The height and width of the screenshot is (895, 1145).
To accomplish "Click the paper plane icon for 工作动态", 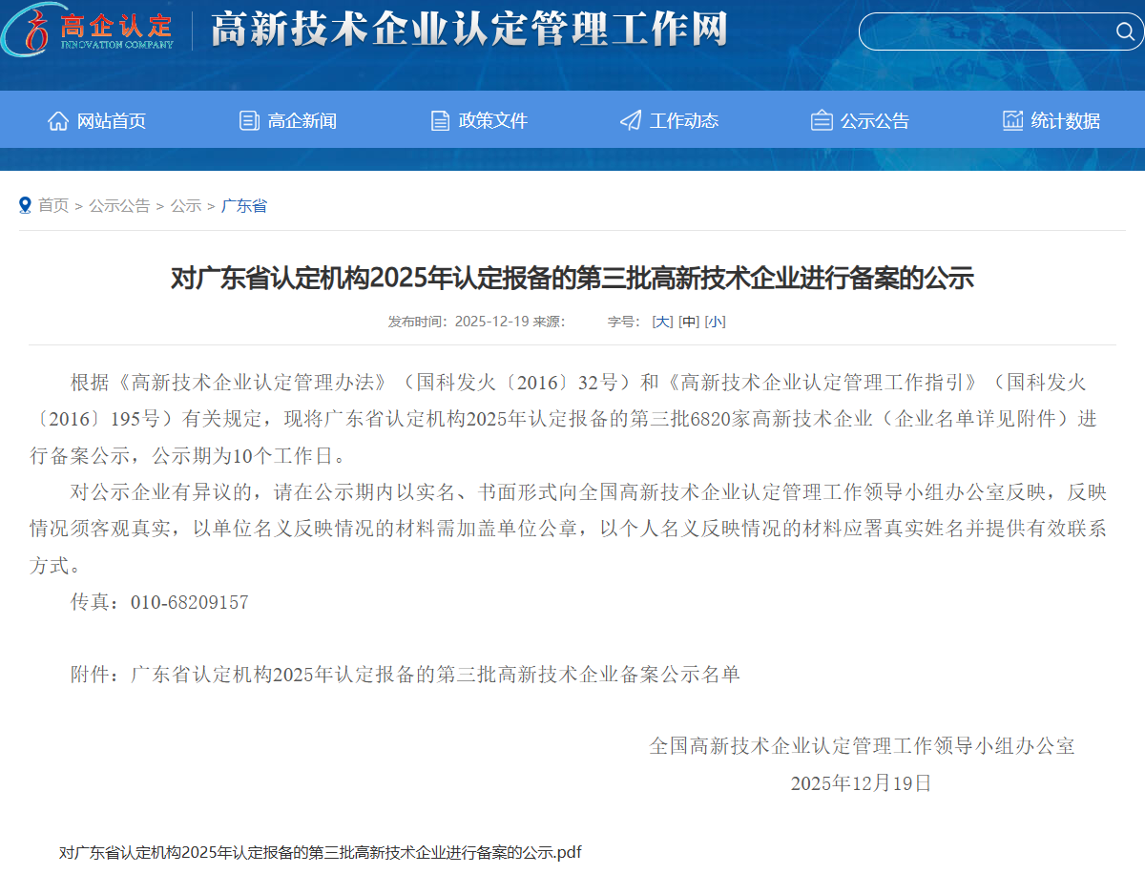I will (x=630, y=120).
